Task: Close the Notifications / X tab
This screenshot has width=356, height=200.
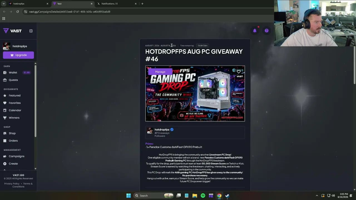Action: point(136,4)
